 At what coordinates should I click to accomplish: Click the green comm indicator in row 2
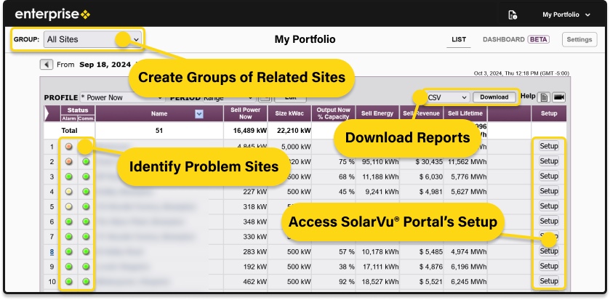(x=86, y=161)
